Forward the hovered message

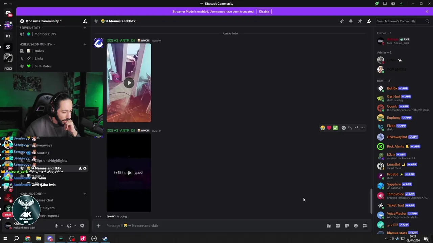tap(356, 128)
